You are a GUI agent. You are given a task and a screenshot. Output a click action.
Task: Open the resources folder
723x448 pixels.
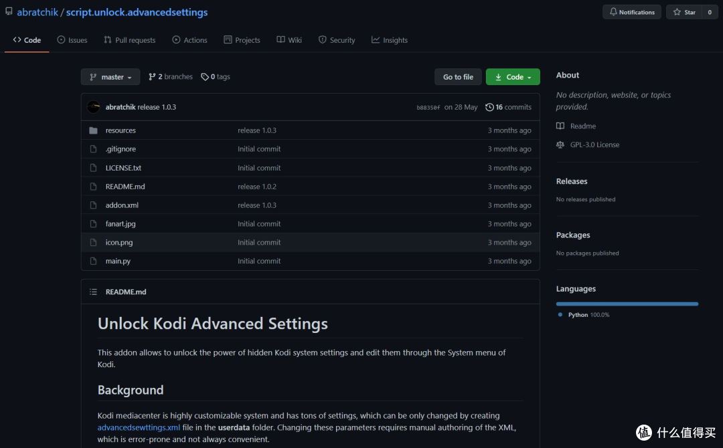(120, 130)
